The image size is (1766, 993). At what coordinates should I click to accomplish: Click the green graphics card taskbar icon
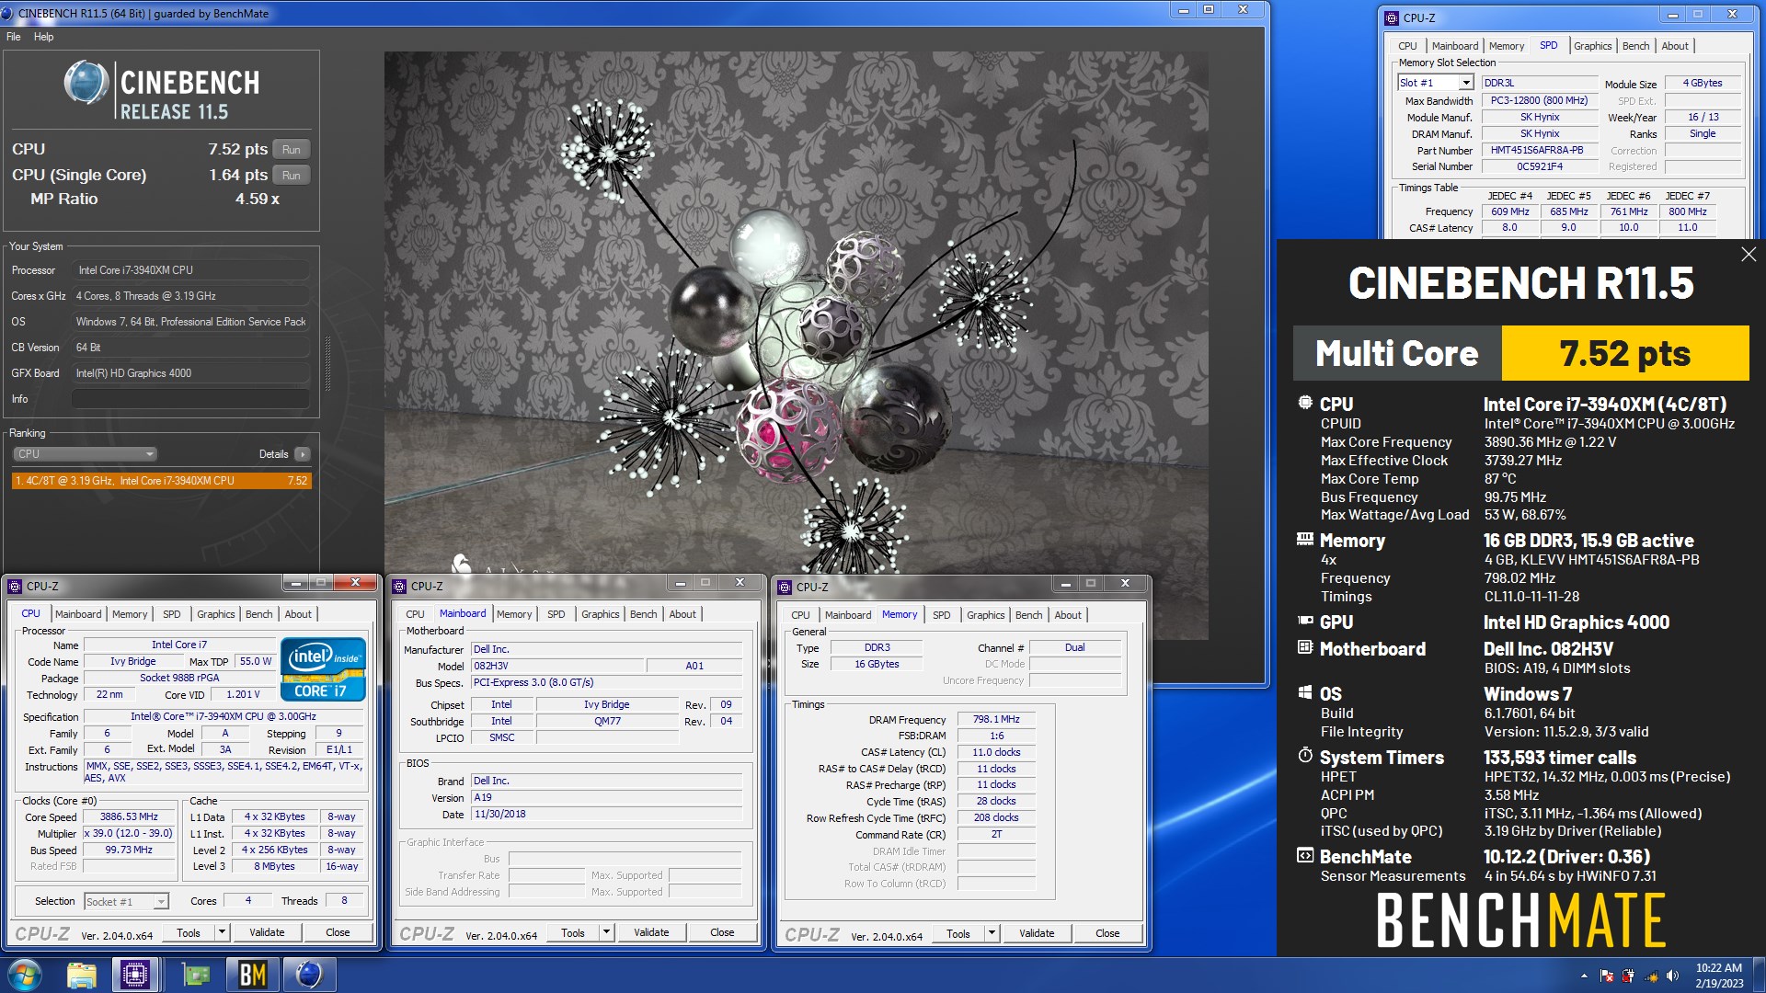195,975
